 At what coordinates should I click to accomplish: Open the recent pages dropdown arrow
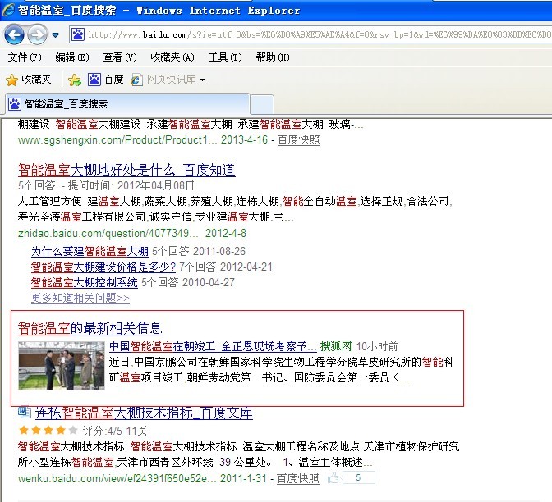(55, 34)
